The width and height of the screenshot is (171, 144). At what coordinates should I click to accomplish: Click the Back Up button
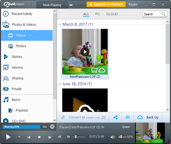click(x=148, y=117)
